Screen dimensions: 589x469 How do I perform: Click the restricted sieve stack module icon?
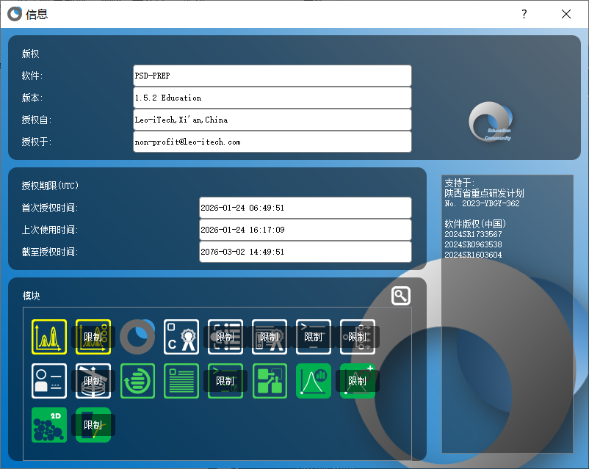tap(93, 381)
